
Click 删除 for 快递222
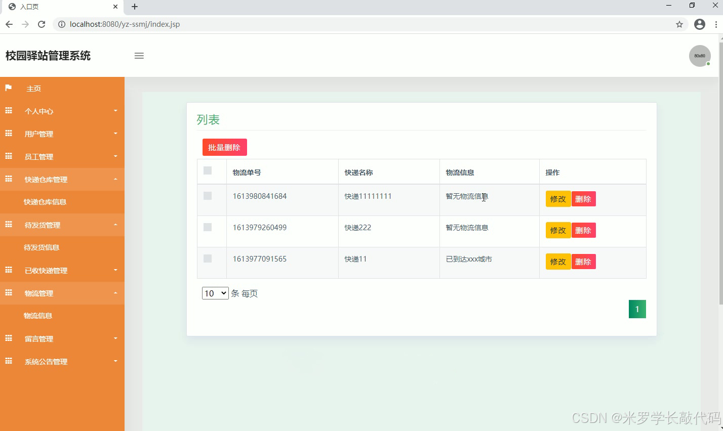click(583, 230)
